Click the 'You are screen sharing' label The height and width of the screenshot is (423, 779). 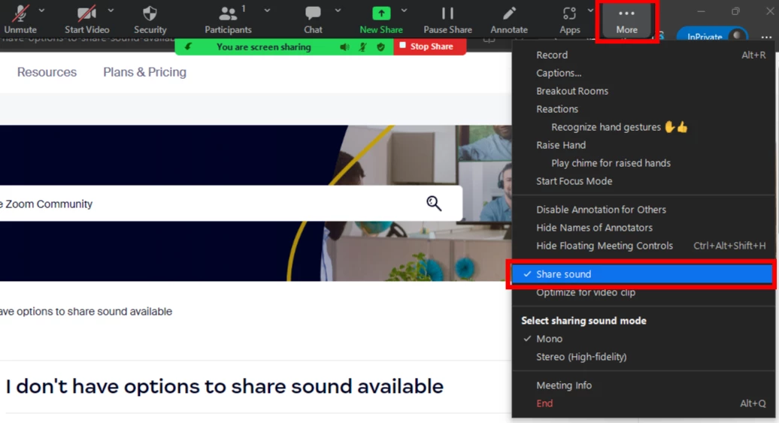tap(263, 47)
